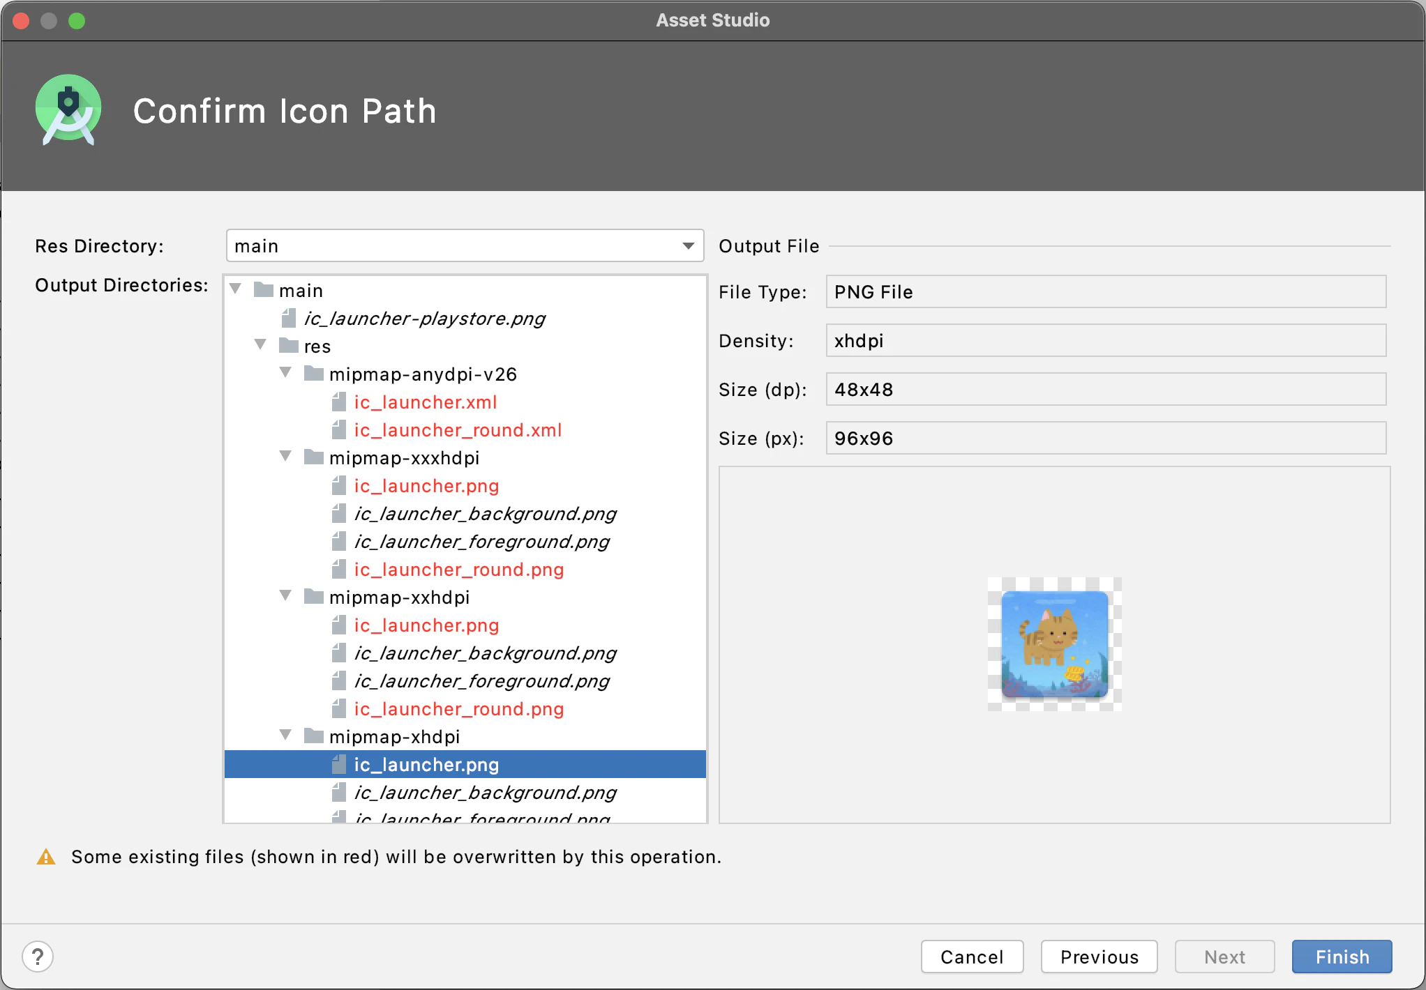Click the Android Studio logo icon
This screenshot has width=1426, height=990.
point(68,109)
